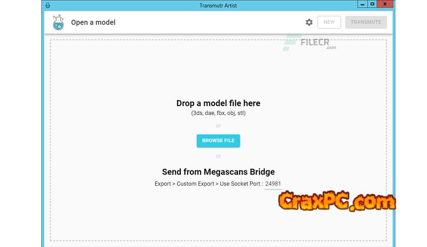427x247 pixels.
Task: Click the CraxPC.com flaming logo
Action: (337, 201)
